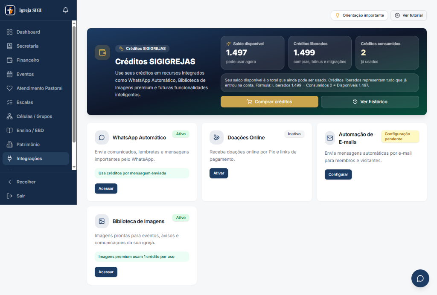Click the WhatsApp Automático chat bubble icon
This screenshot has width=437, height=295.
pyautogui.click(x=102, y=137)
